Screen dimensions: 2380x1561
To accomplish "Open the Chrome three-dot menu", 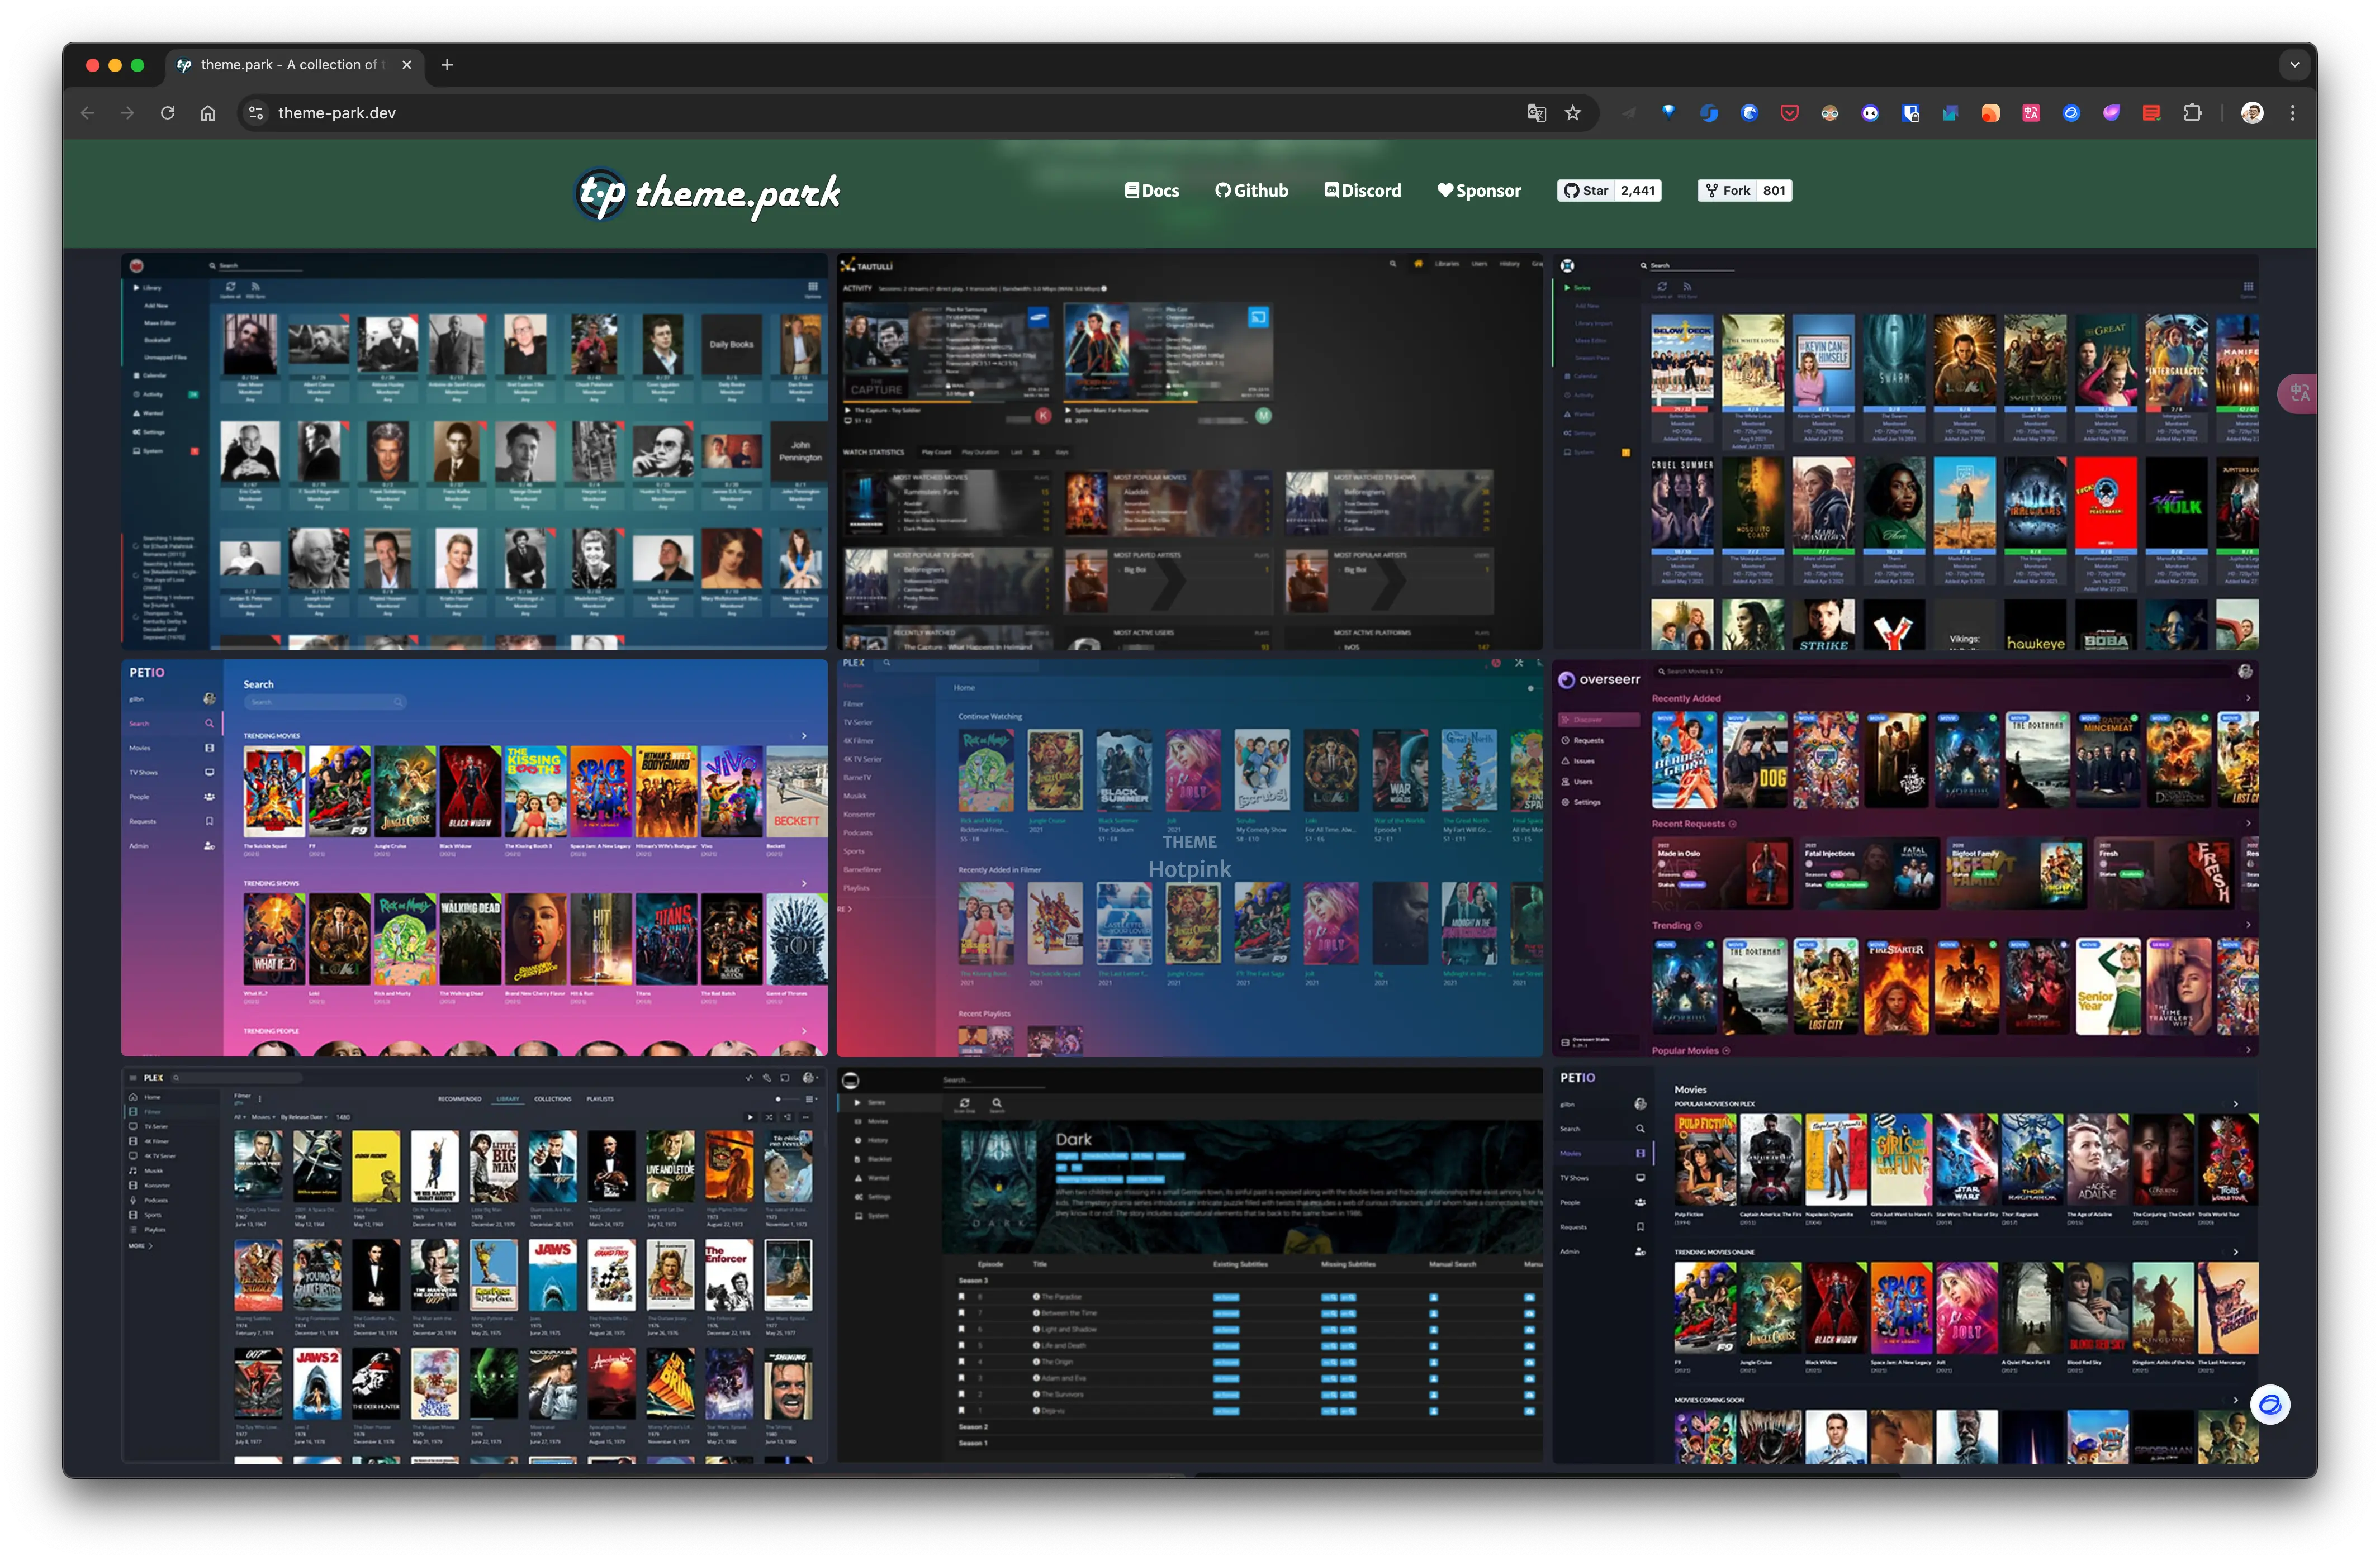I will coord(2293,113).
